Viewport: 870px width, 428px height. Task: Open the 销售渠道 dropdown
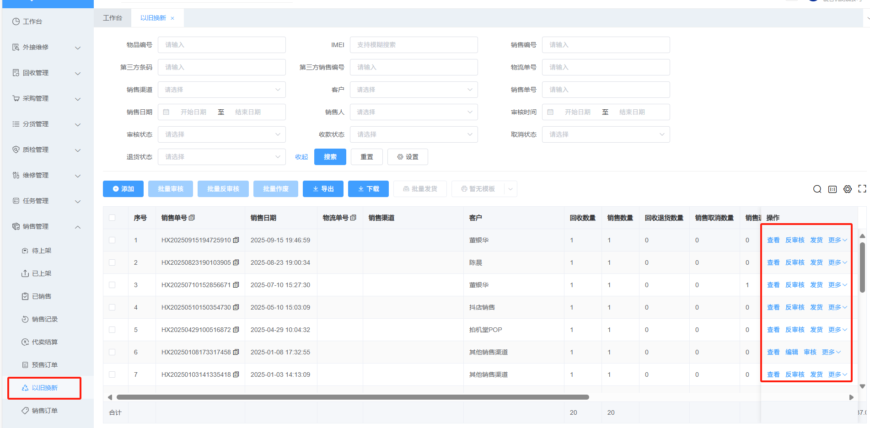click(x=222, y=90)
